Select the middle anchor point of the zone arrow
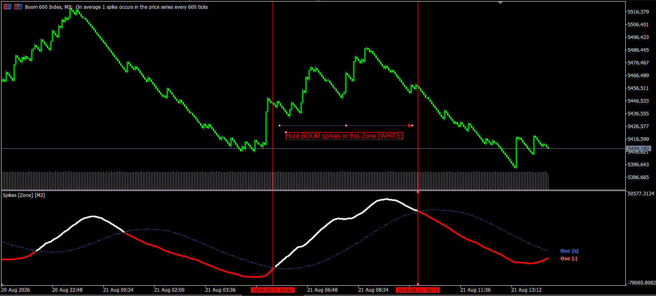This screenshot has width=656, height=296. [x=346, y=126]
